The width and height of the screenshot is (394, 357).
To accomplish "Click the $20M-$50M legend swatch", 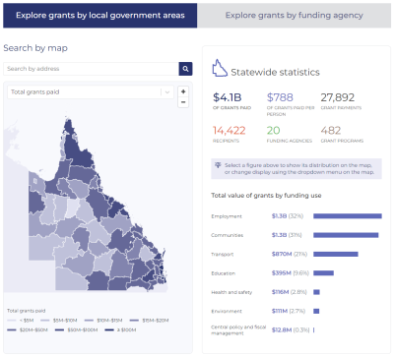I will (x=12, y=330).
